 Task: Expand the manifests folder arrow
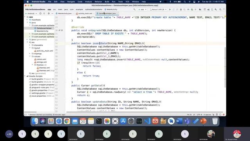tap(27, 20)
